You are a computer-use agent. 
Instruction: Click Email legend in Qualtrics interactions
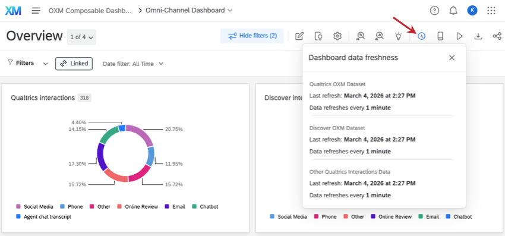click(x=175, y=207)
